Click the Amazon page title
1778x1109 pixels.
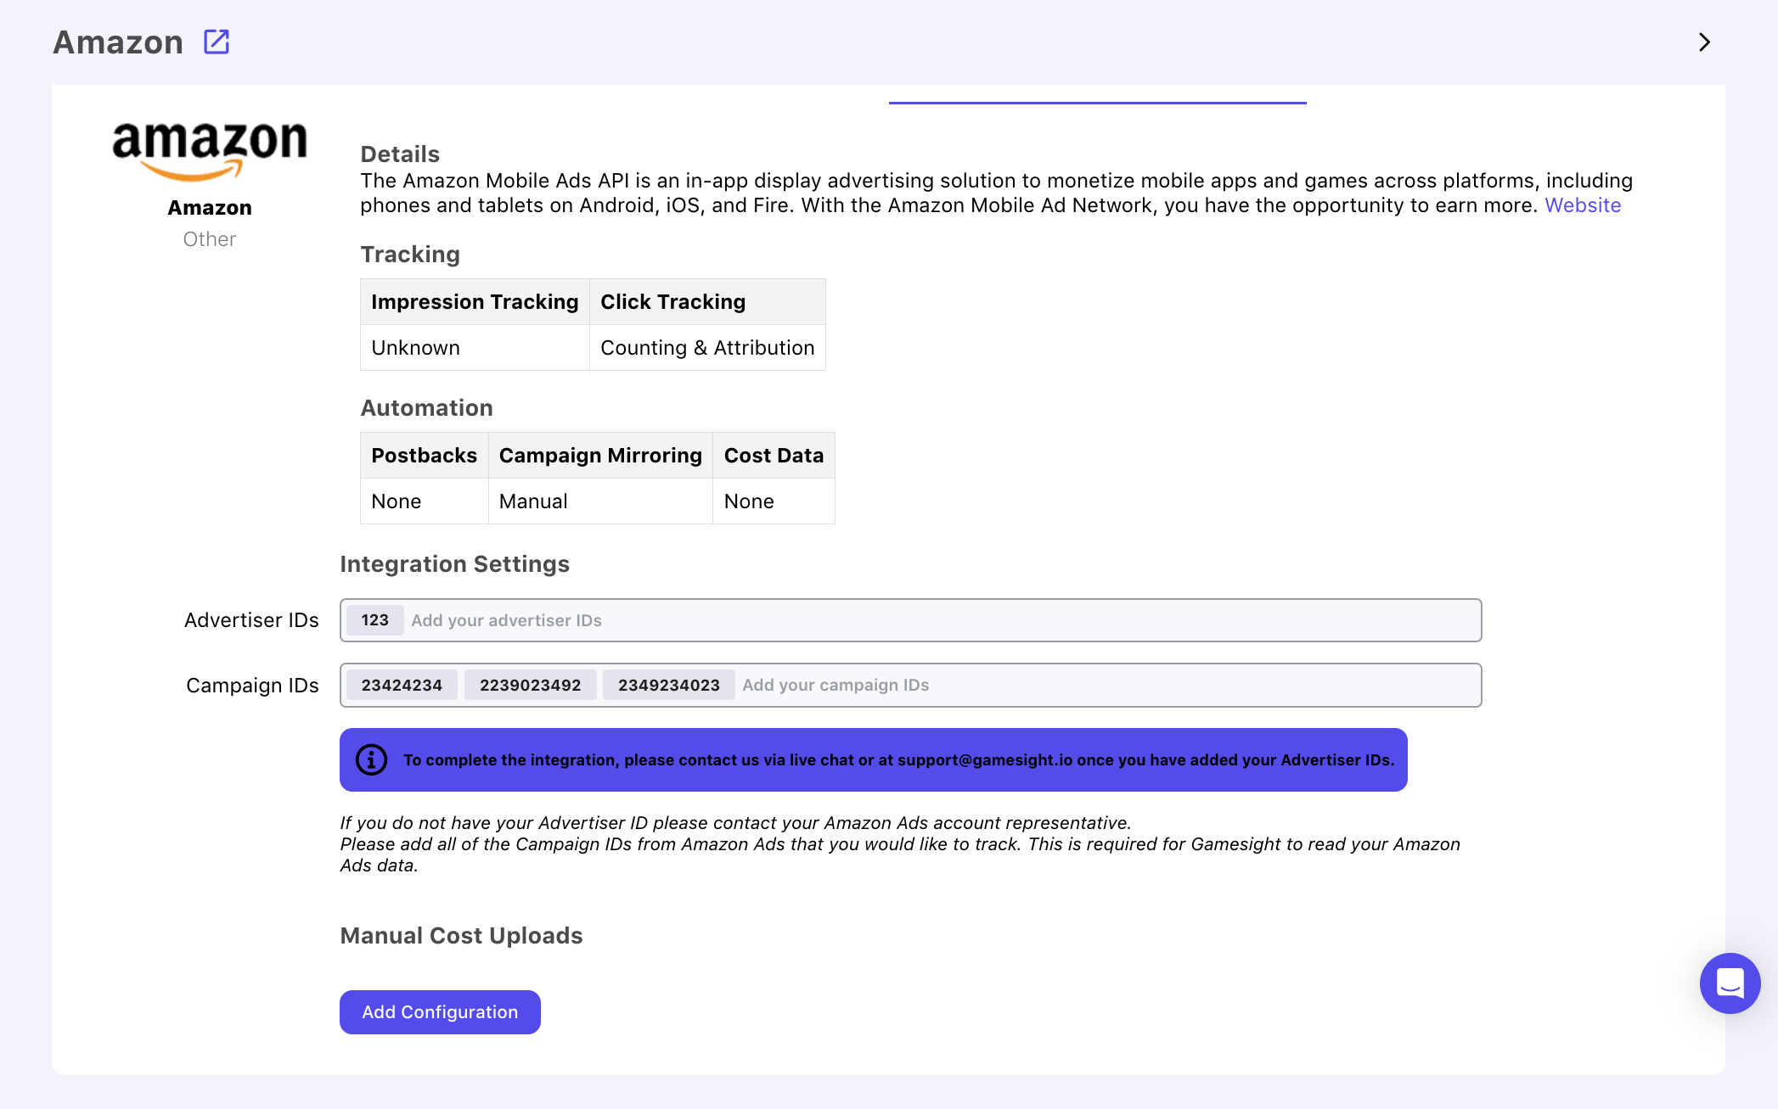[118, 42]
